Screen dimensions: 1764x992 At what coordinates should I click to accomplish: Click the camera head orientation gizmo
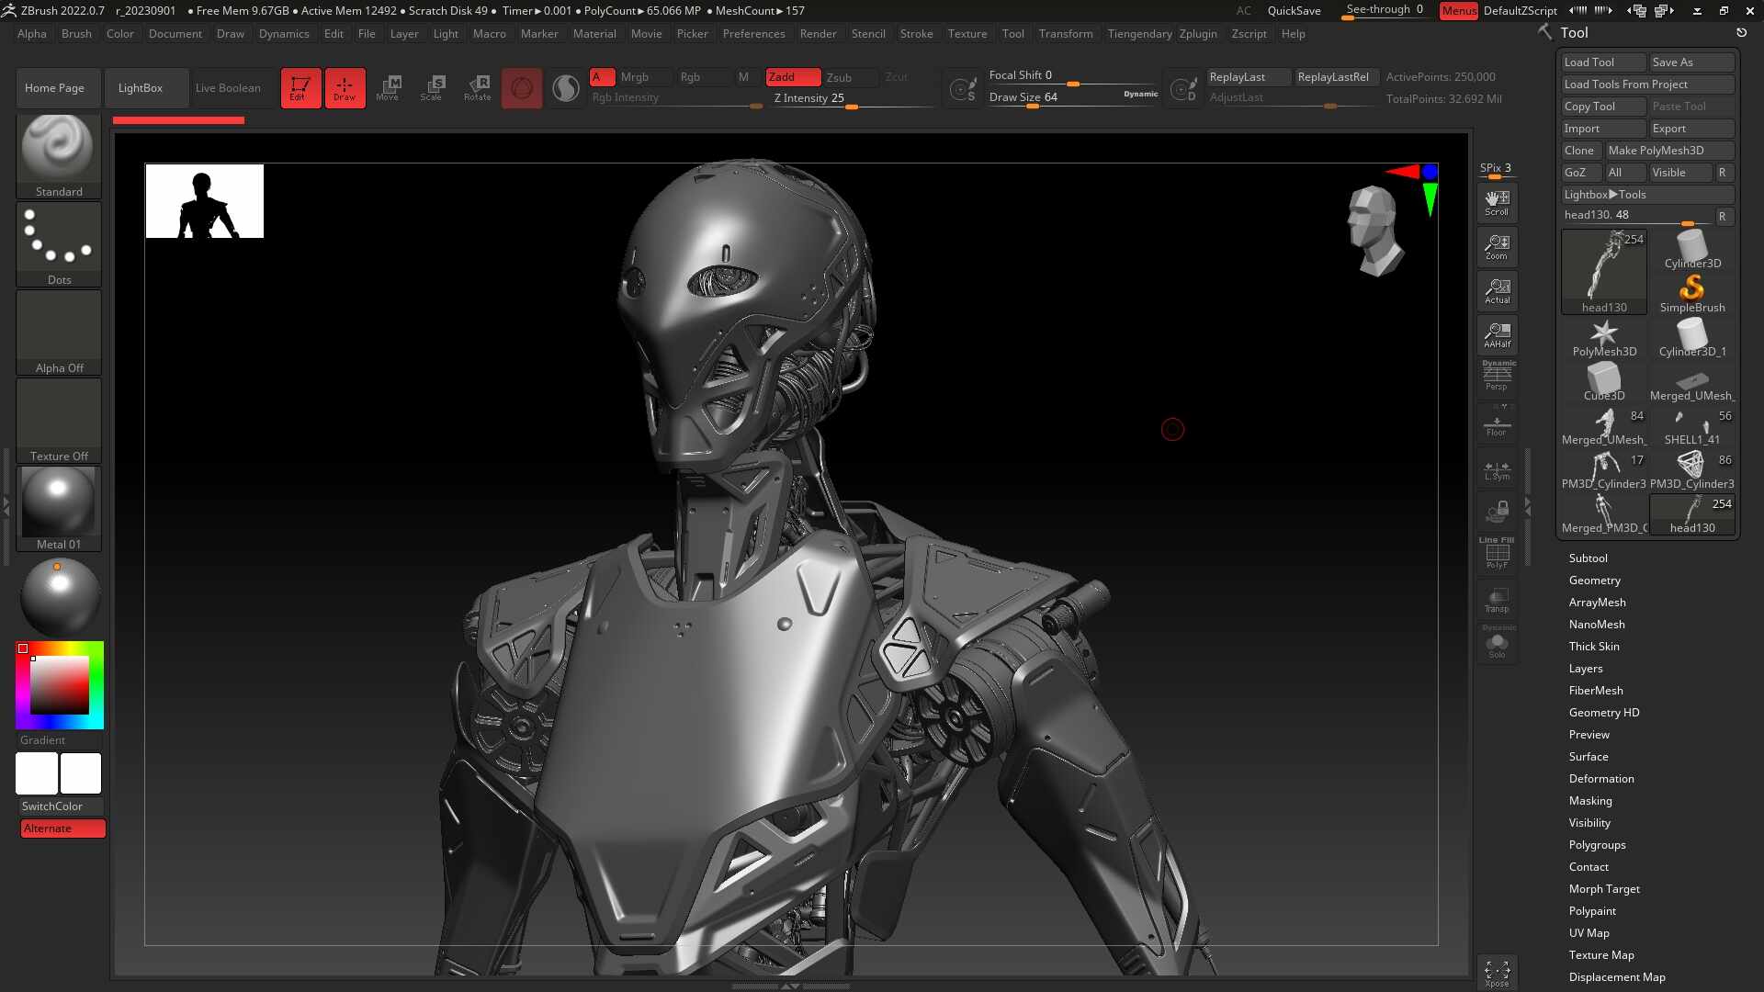click(x=1374, y=230)
